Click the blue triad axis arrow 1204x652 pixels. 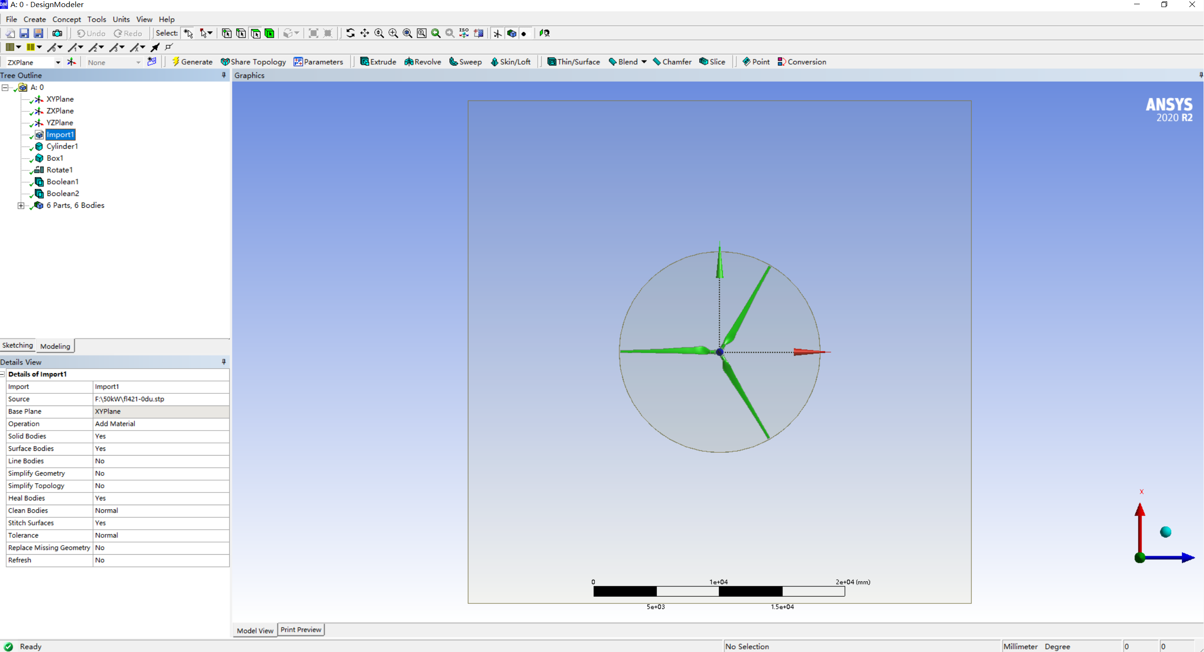pos(1170,558)
